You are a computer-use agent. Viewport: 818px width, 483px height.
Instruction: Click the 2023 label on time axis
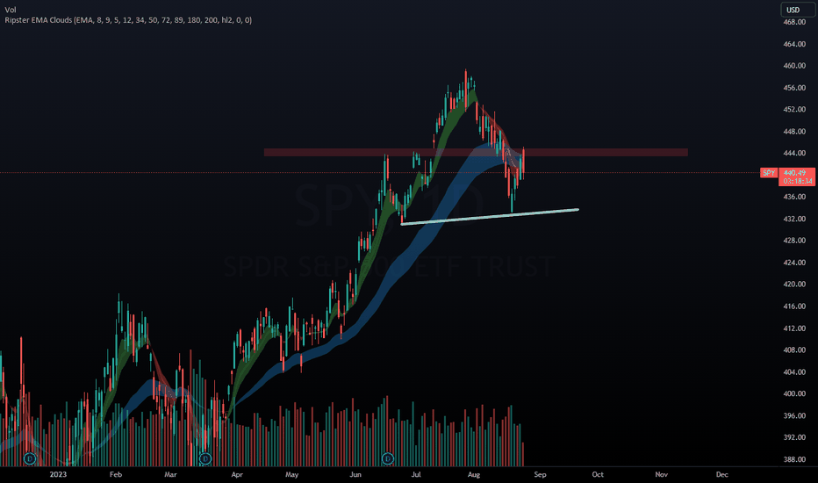tap(58, 474)
